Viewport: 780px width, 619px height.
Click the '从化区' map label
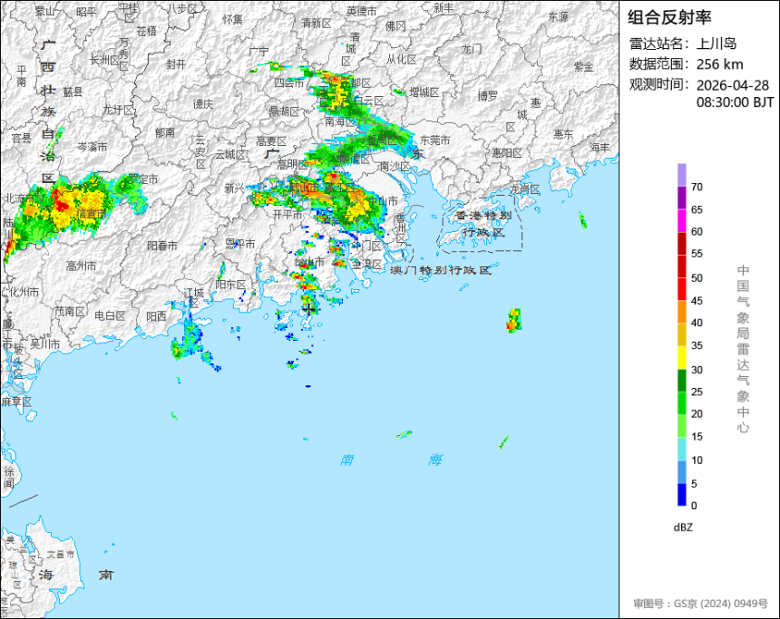[402, 60]
